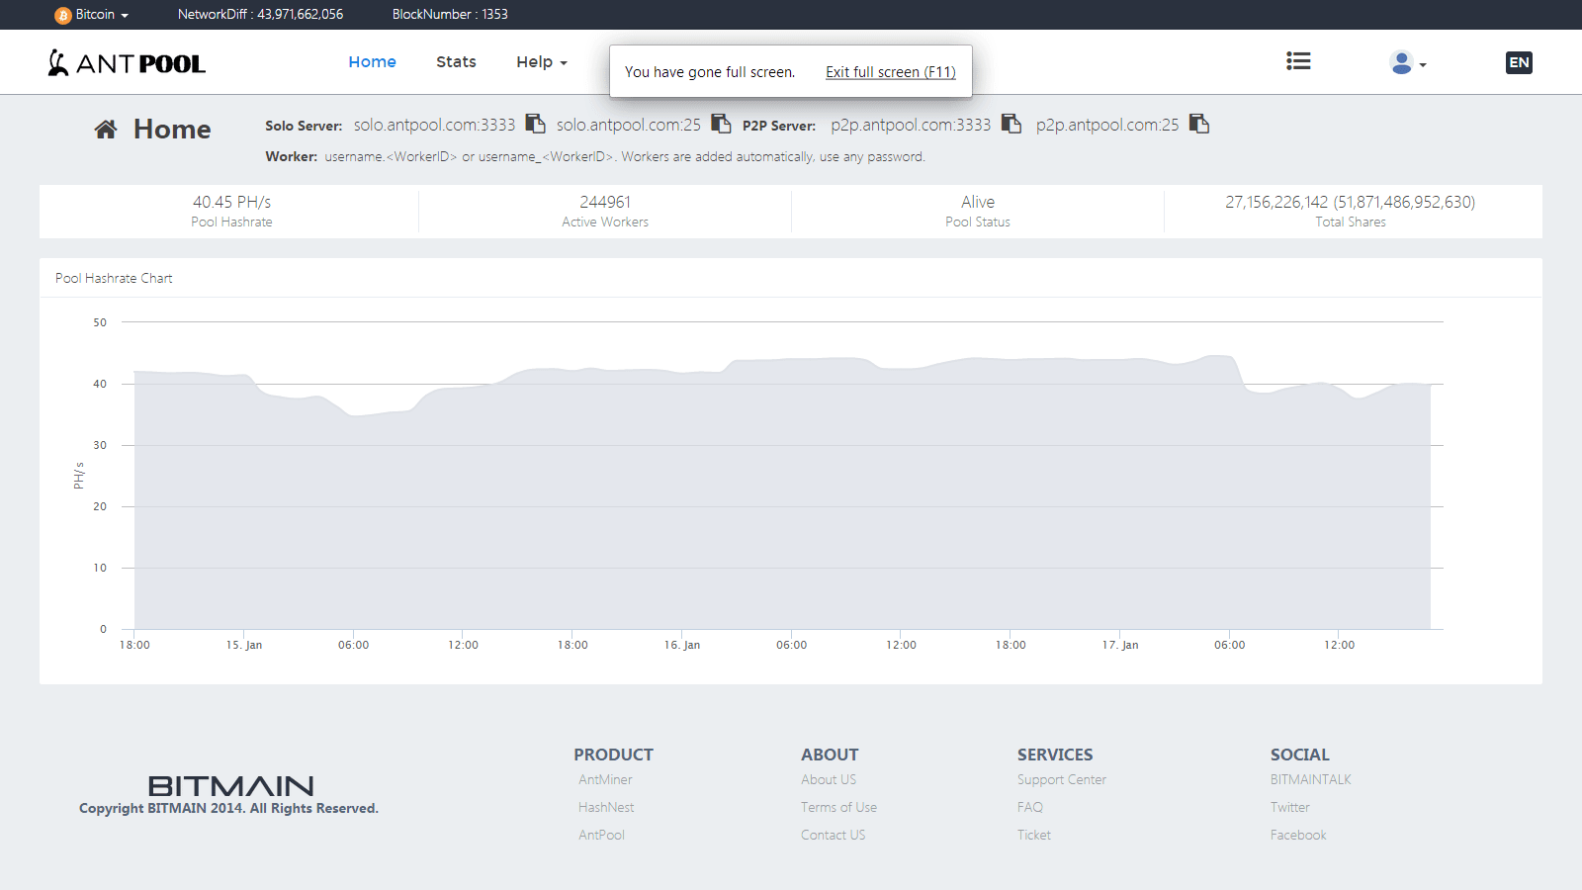Open the Bitcoin currency dropdown

[92, 15]
